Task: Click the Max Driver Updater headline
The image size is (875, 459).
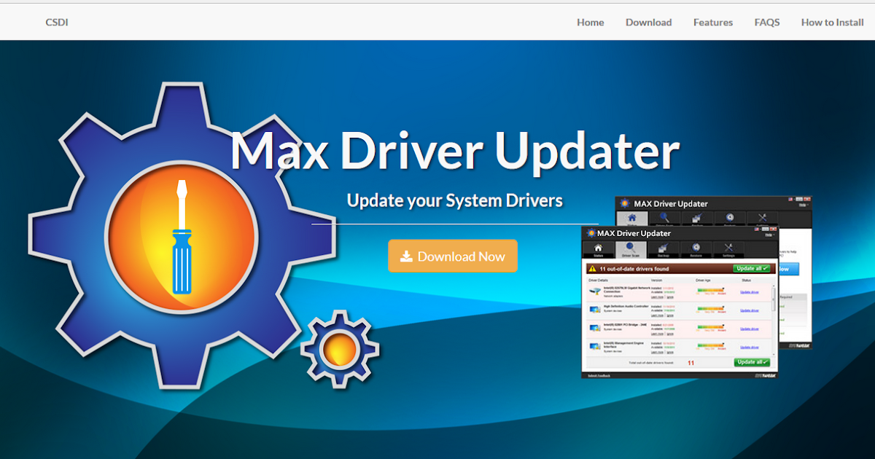Action: [454, 152]
